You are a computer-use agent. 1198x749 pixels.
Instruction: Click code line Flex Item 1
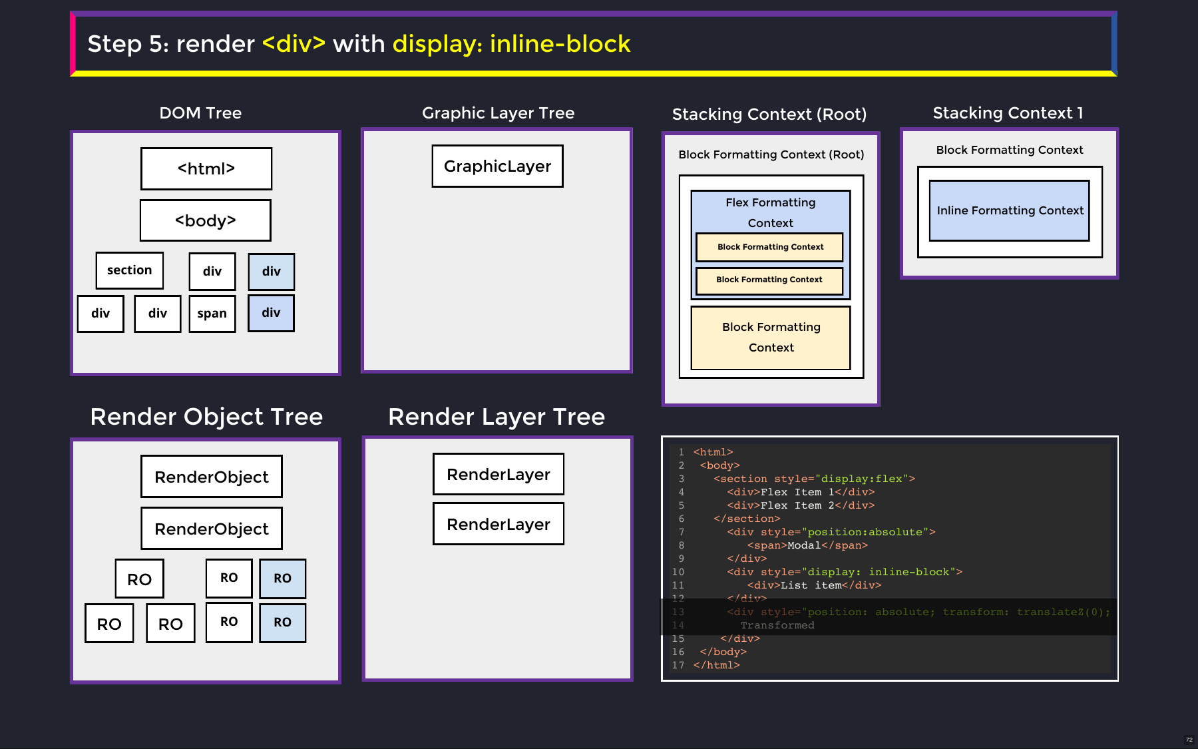click(x=801, y=492)
